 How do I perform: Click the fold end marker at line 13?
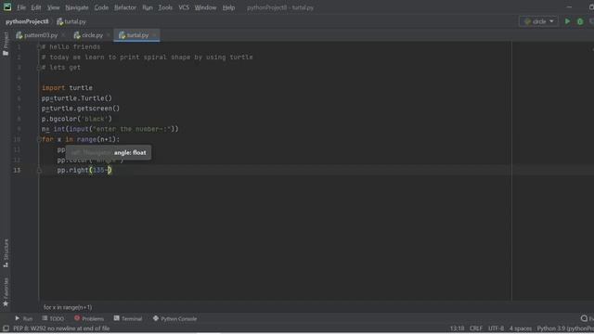pyautogui.click(x=39, y=171)
